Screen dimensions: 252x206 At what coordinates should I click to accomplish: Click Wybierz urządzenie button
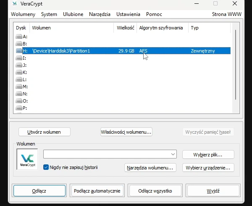[208, 168]
